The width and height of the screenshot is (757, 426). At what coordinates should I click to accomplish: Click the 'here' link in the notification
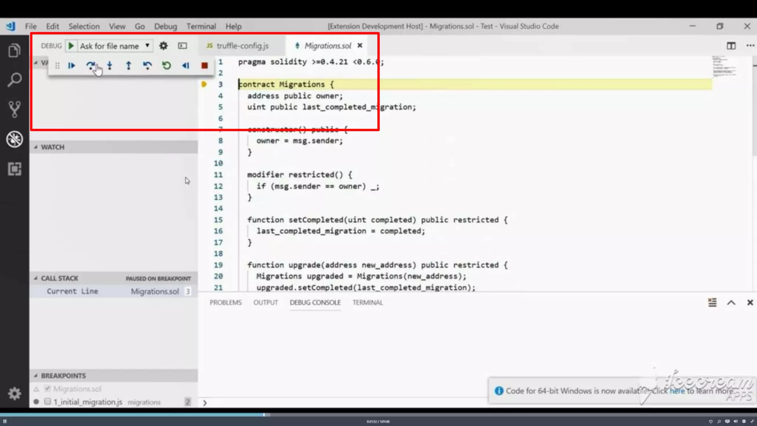(677, 391)
